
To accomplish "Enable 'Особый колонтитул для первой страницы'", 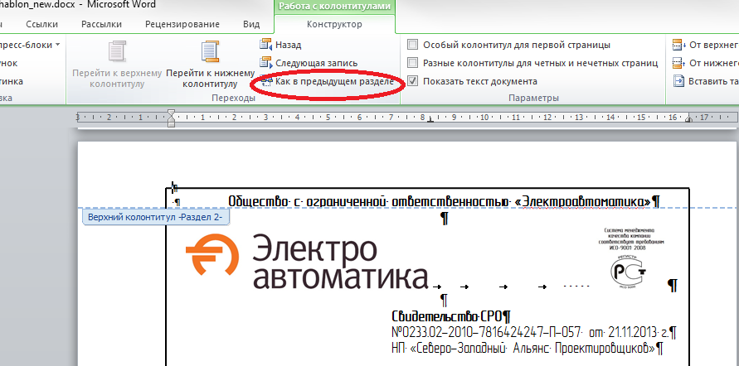I will pyautogui.click(x=413, y=45).
